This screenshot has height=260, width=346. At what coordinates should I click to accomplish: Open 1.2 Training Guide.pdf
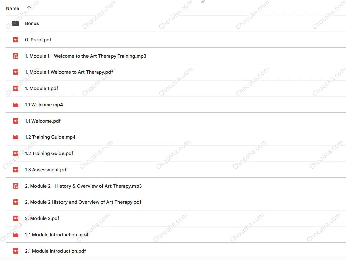[49, 153]
